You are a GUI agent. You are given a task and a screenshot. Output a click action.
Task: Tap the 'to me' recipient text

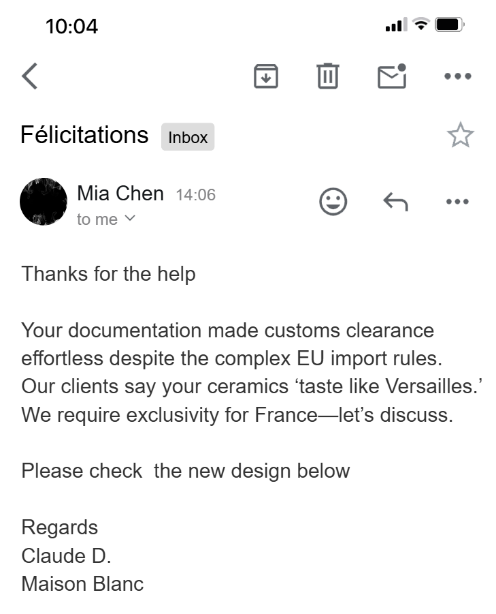pos(97,219)
